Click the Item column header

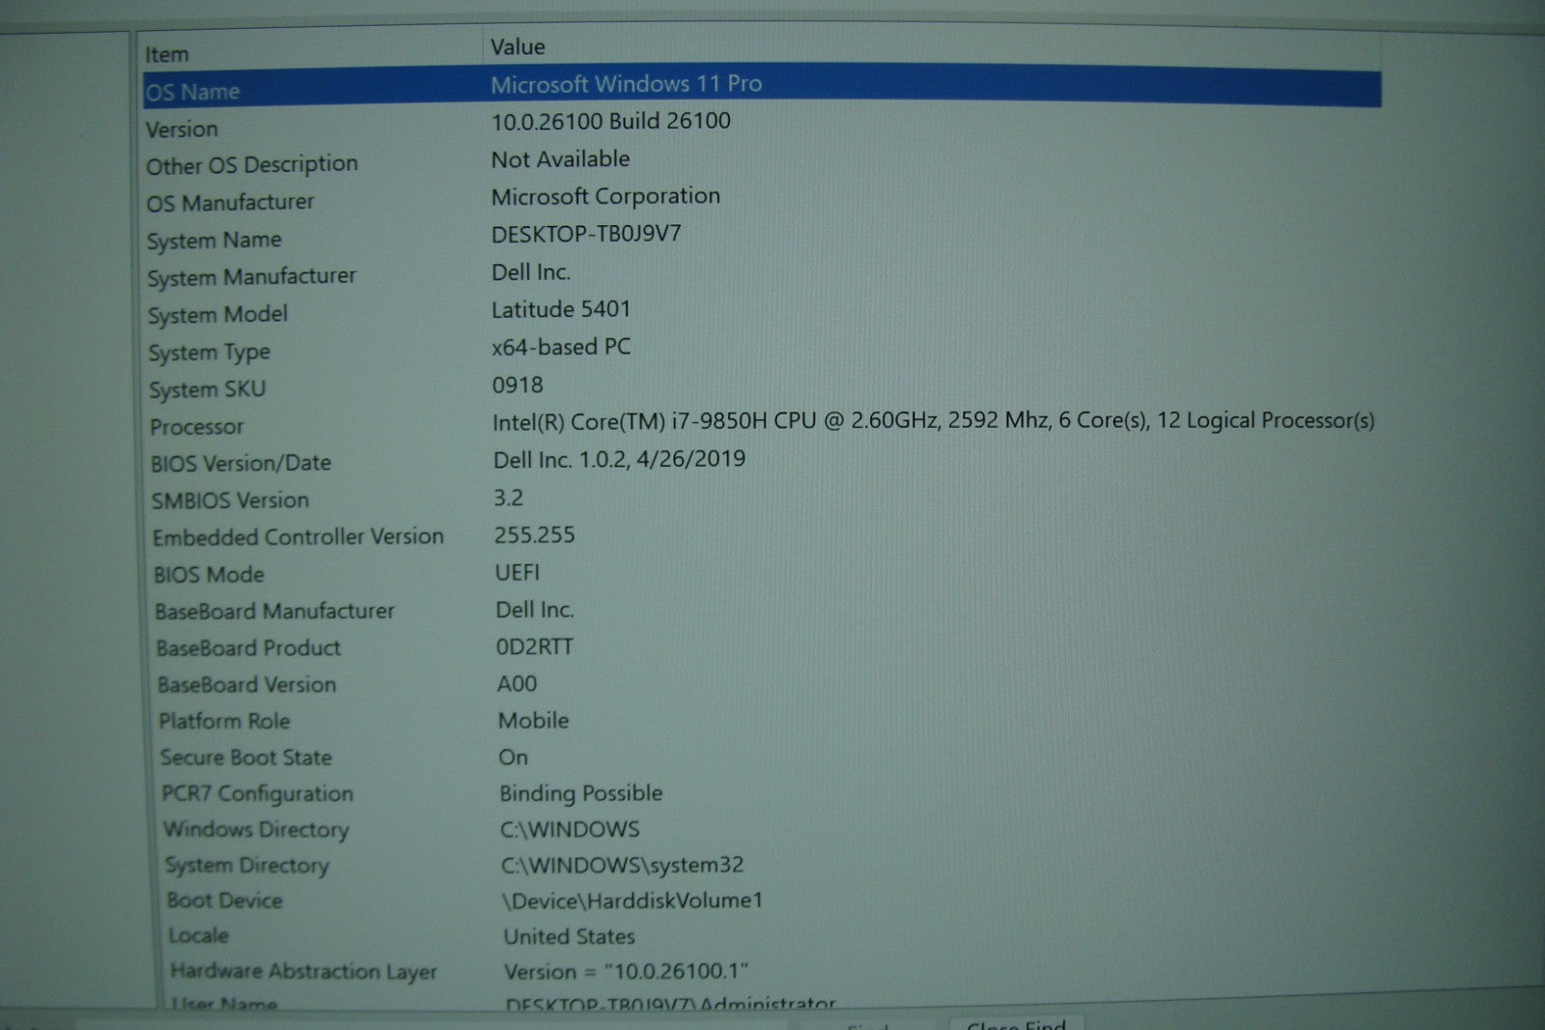167,55
